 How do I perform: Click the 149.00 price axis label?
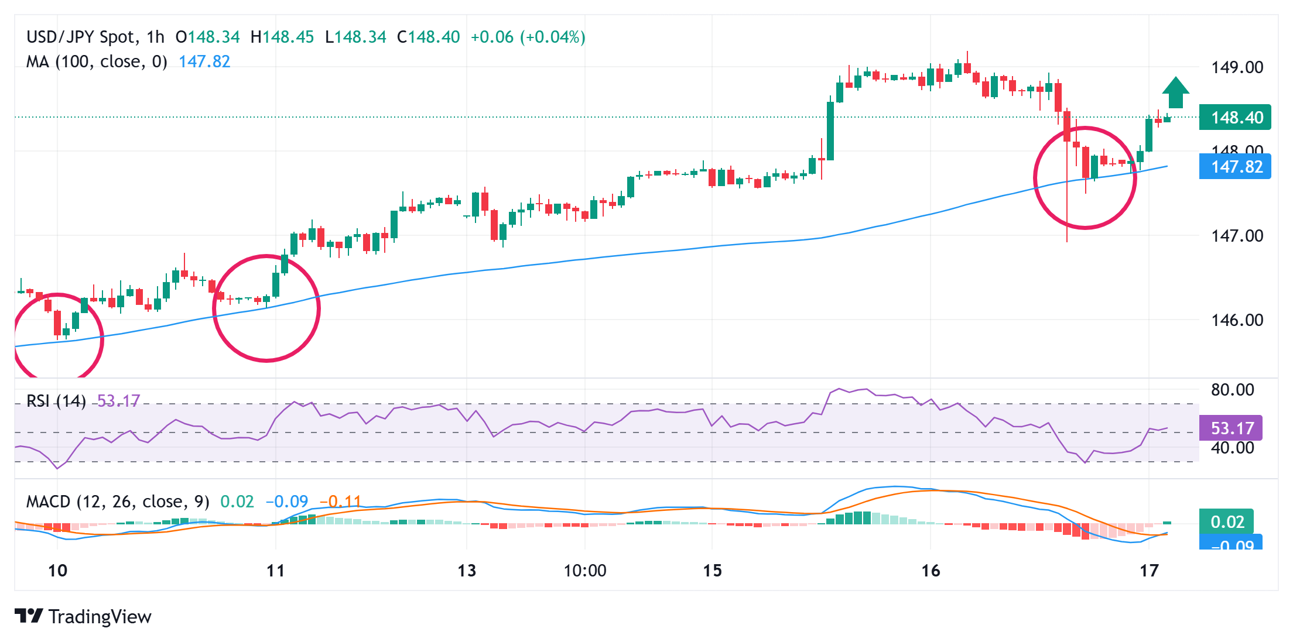[1237, 67]
